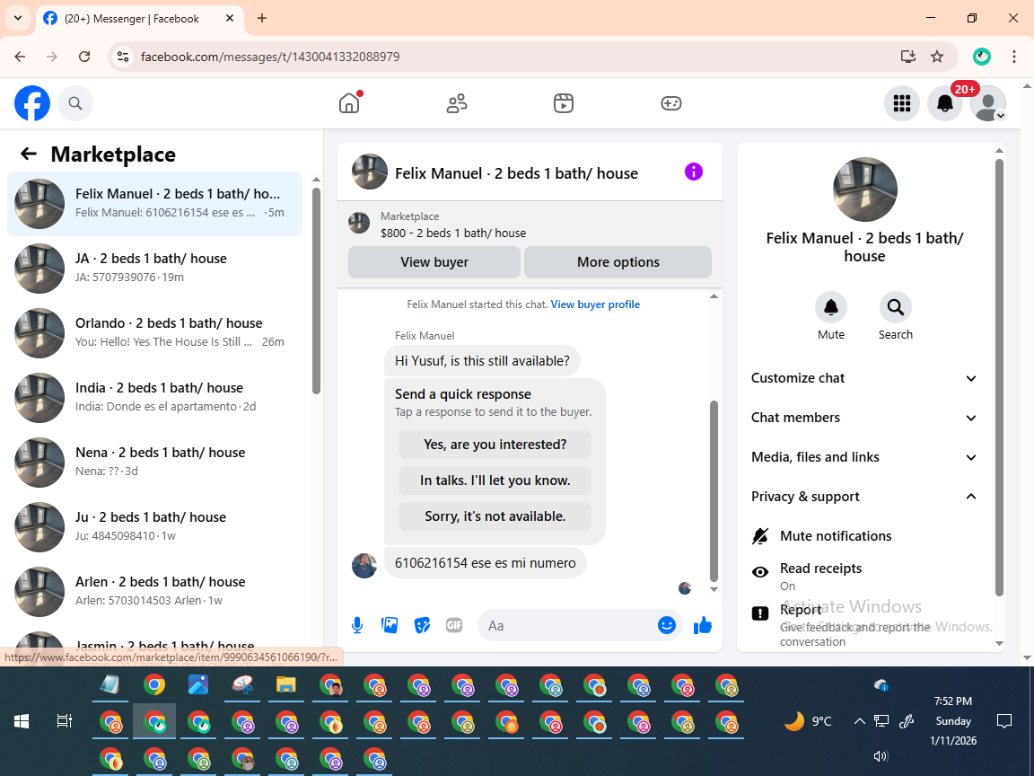Open the account profile avatar menu
Screen dimensions: 1034x776
click(x=988, y=103)
